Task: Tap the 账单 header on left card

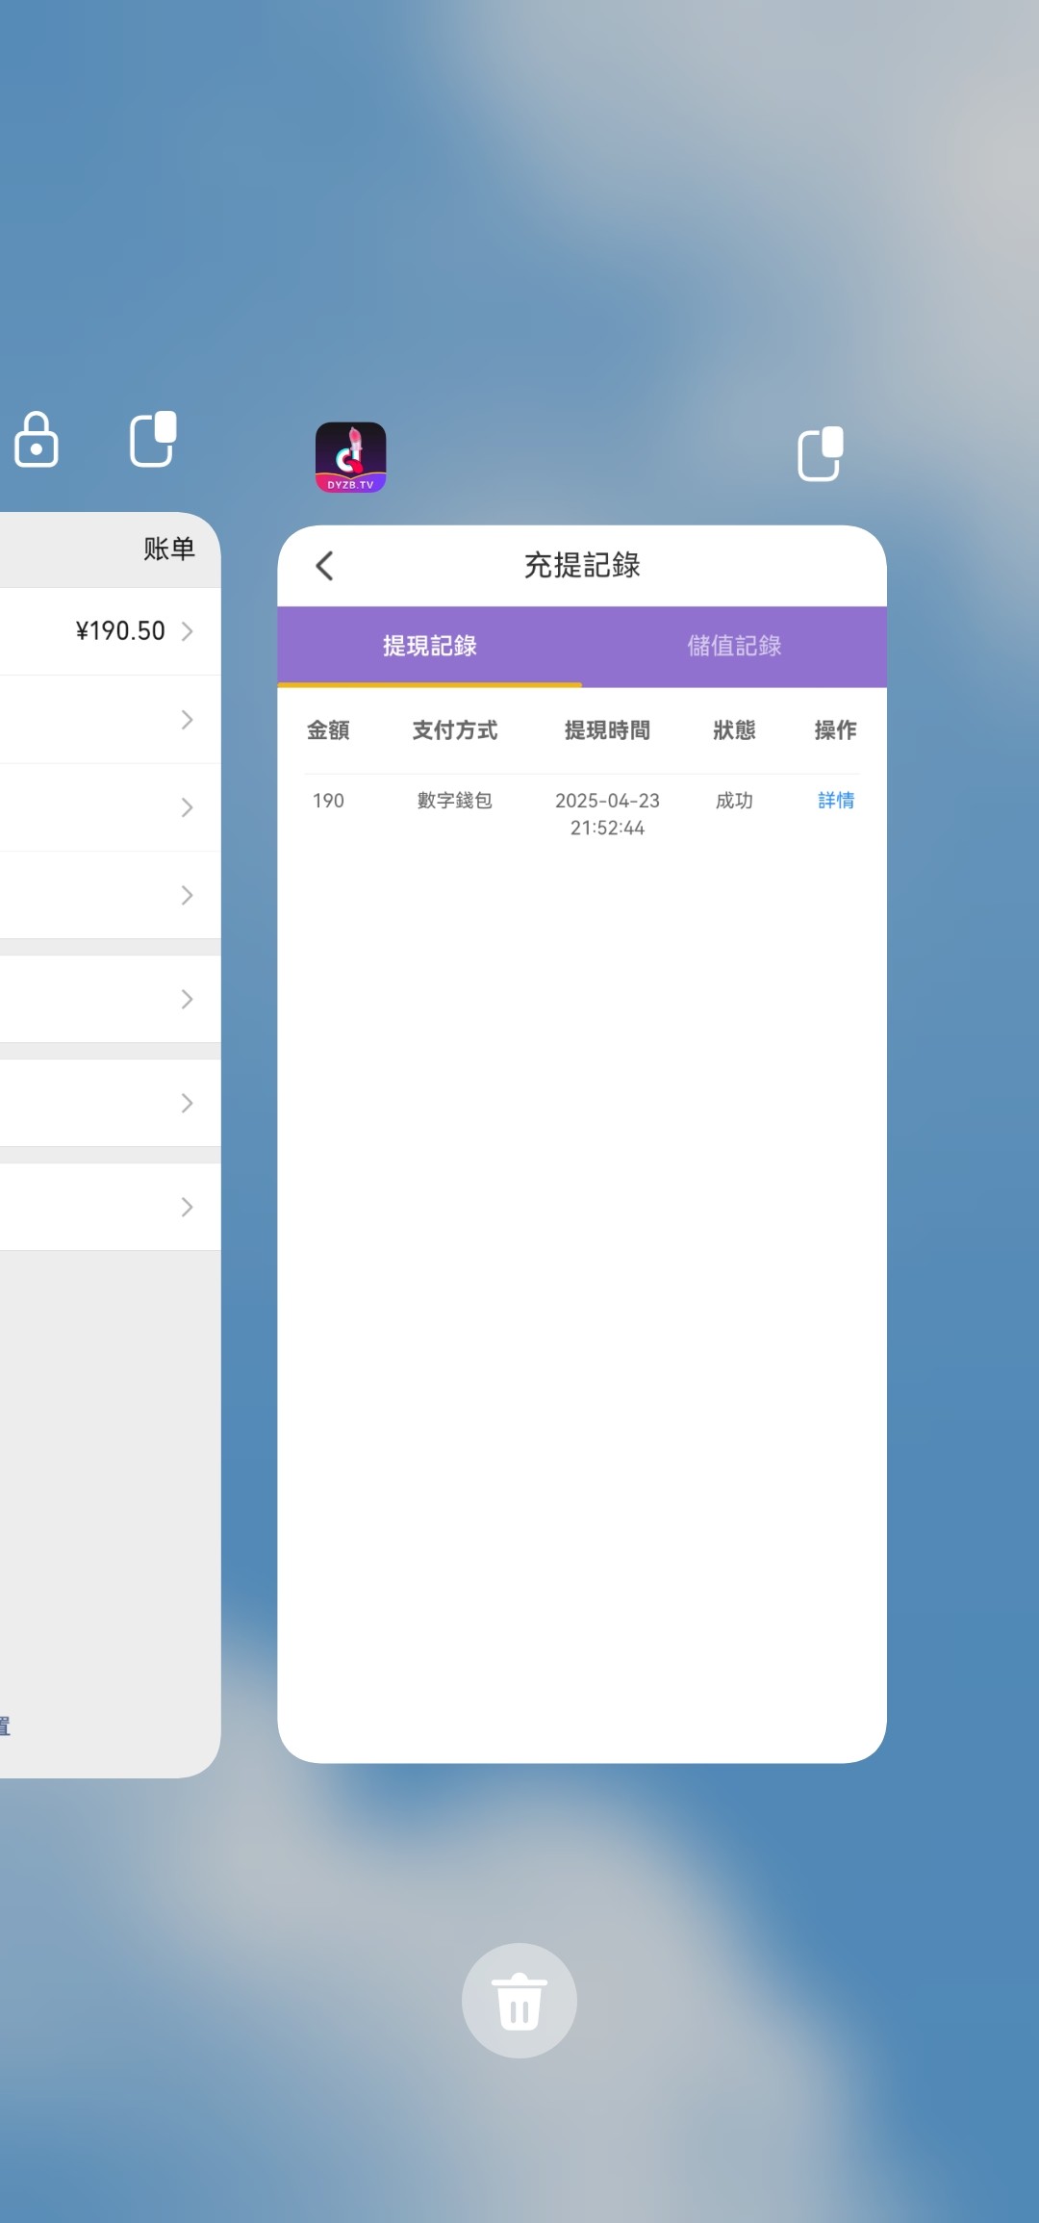Action: coord(169,549)
